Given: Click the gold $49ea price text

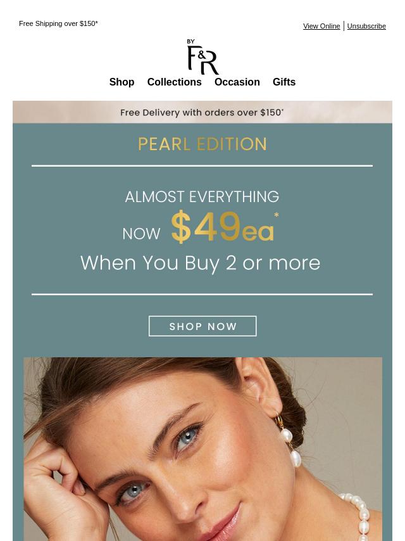Looking at the screenshot, I should tap(222, 227).
